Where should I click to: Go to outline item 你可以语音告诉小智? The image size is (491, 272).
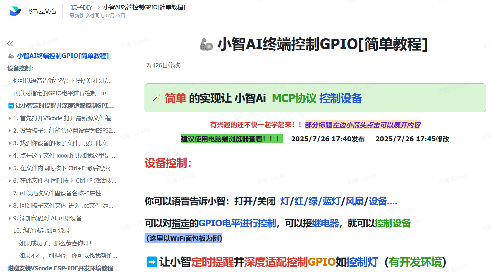[x=63, y=81]
